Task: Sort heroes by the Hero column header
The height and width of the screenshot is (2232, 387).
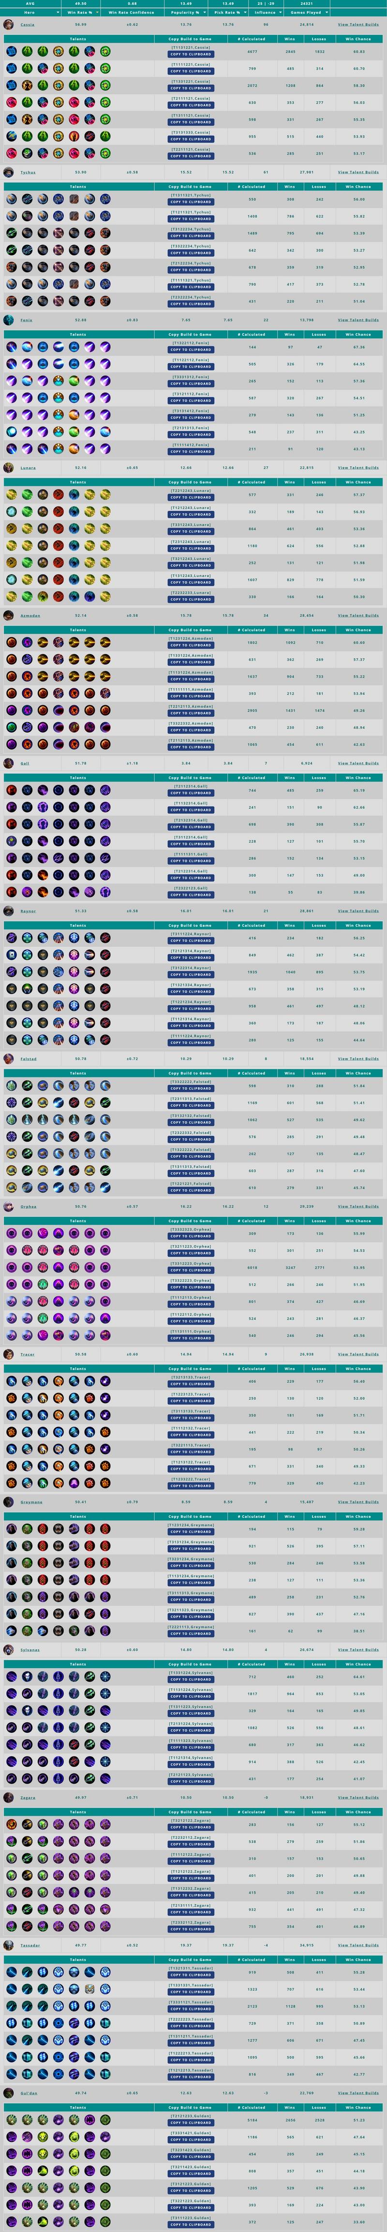Action: 30,13
